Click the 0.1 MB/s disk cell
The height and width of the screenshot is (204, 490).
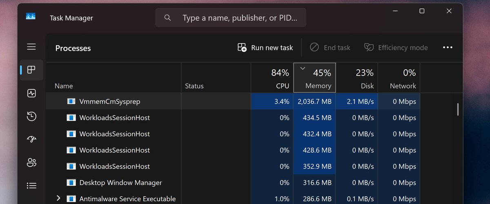[356, 198]
